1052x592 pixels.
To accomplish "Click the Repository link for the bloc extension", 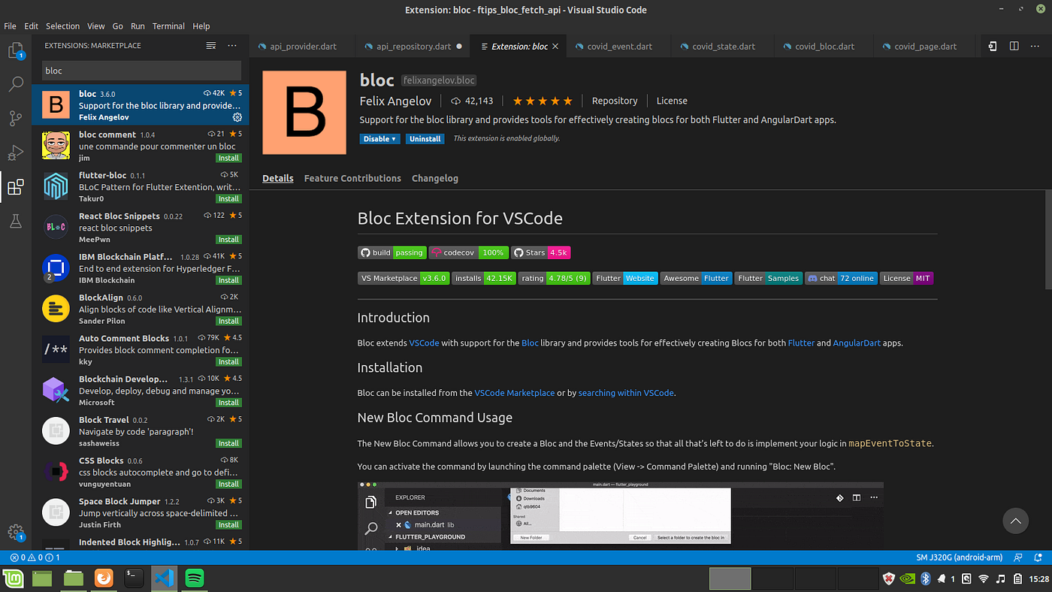I will pyautogui.click(x=615, y=100).
